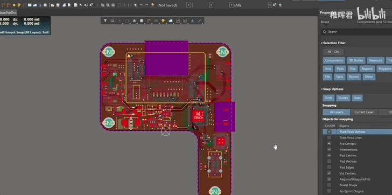Click the undo arrow in top toolbar
Viewport: 392px width, 195px height.
click(142, 5)
